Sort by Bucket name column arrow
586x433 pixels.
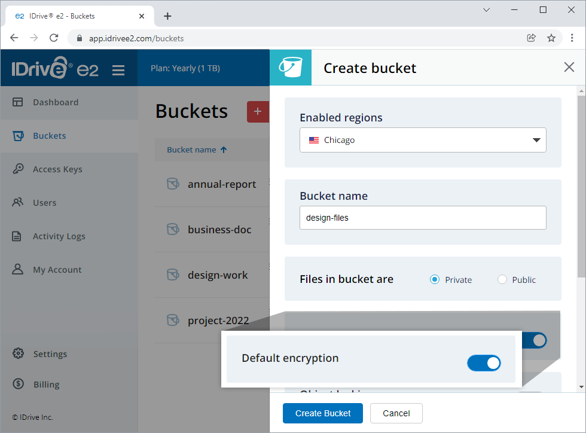[x=224, y=150]
